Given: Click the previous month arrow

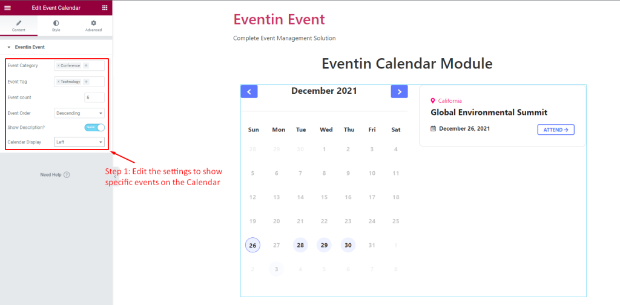Looking at the screenshot, I should 249,91.
